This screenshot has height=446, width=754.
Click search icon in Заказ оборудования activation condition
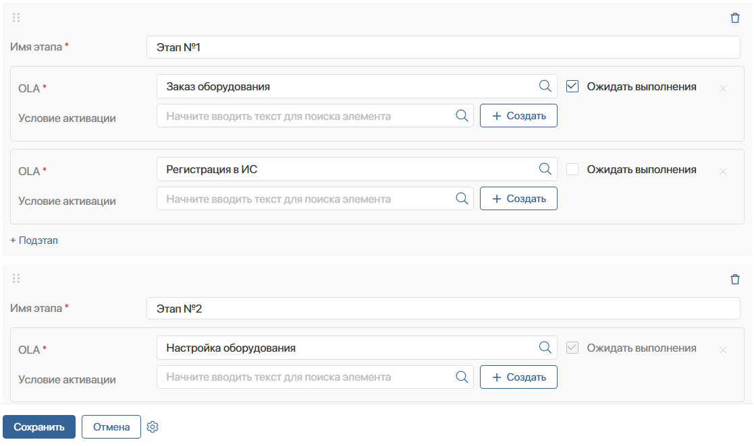[x=462, y=116]
